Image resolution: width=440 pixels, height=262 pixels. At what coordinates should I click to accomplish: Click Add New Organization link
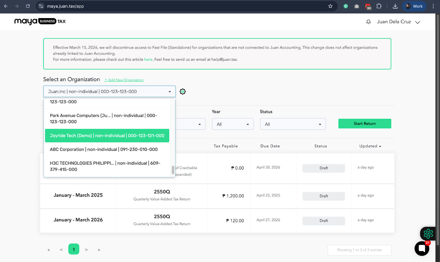(x=124, y=80)
